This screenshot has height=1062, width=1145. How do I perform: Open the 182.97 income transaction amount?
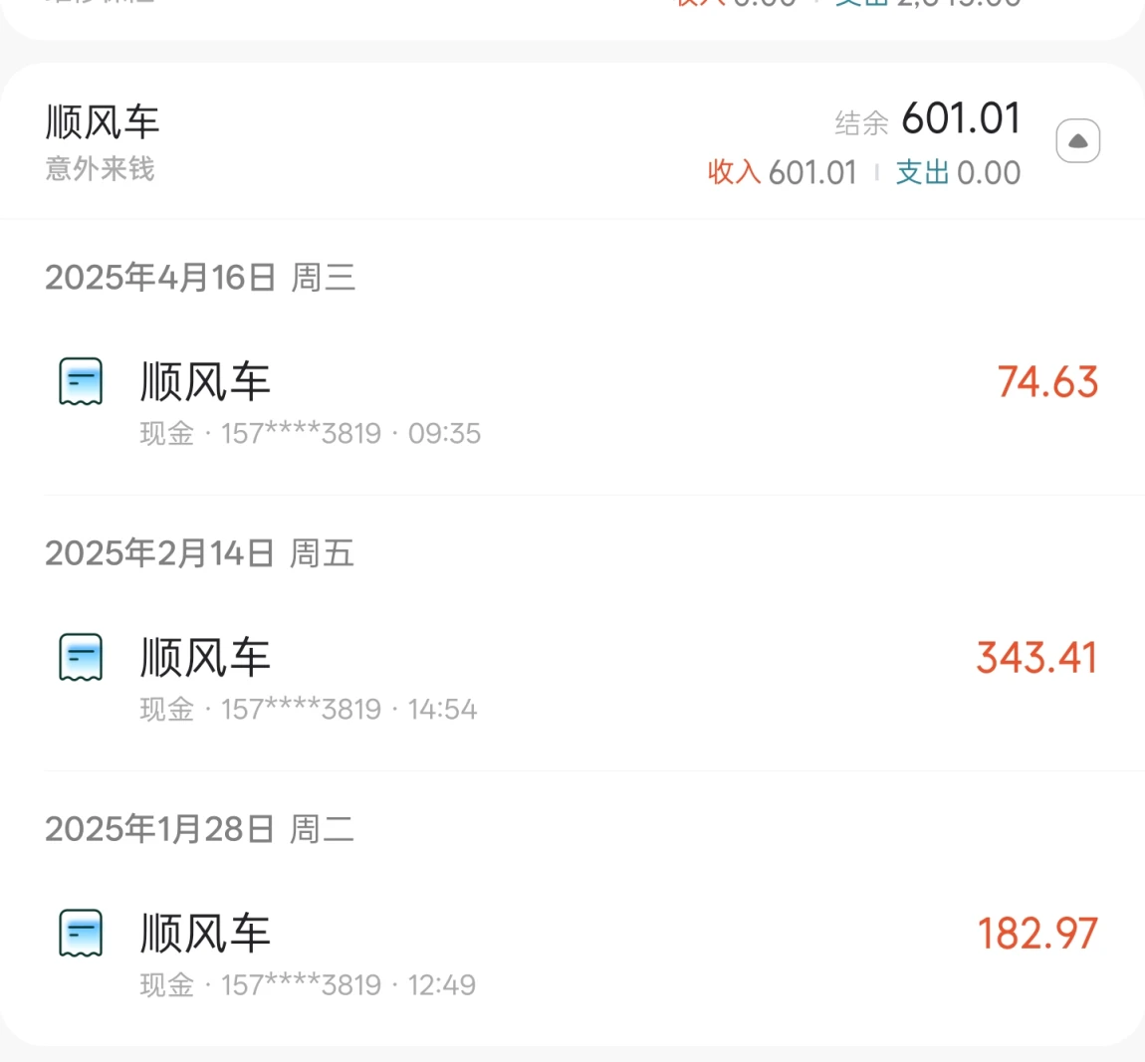pyautogui.click(x=1037, y=934)
